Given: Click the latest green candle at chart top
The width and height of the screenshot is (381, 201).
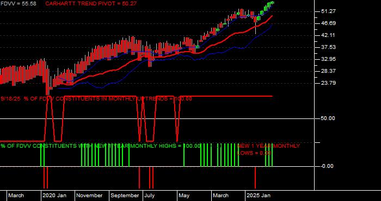Looking at the screenshot, I should click(x=273, y=2).
